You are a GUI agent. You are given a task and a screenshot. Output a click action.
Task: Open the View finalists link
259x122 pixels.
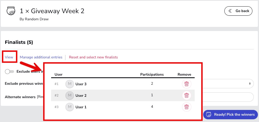point(9,57)
